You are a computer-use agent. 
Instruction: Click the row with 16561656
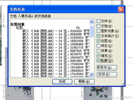click(x=56, y=41)
